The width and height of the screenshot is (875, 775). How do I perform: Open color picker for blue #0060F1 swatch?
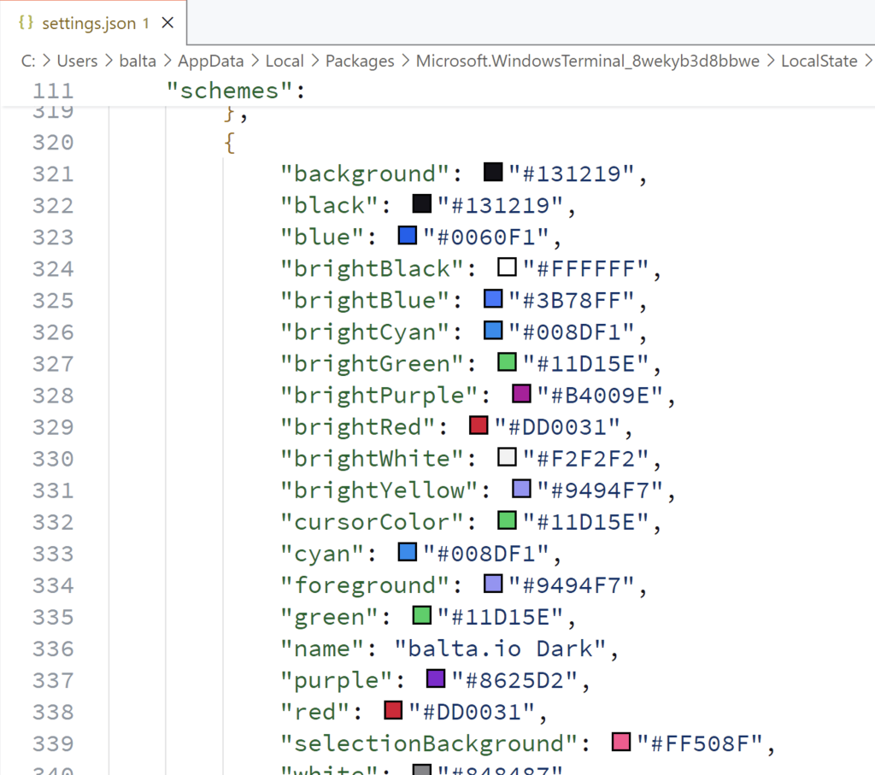(408, 236)
